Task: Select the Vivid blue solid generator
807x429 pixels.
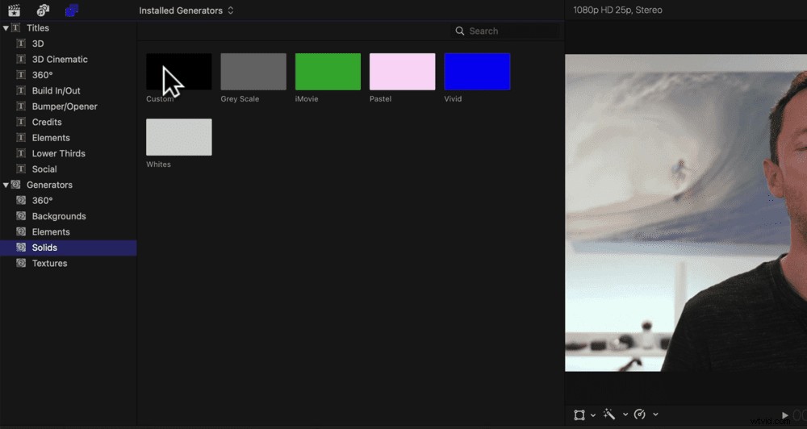Action: click(477, 72)
